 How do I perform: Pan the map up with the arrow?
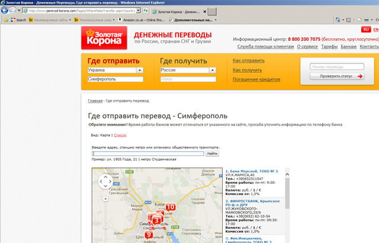click(105, 177)
